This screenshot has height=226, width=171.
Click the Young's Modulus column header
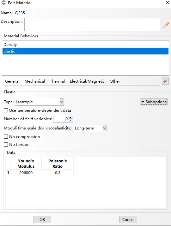26,164
